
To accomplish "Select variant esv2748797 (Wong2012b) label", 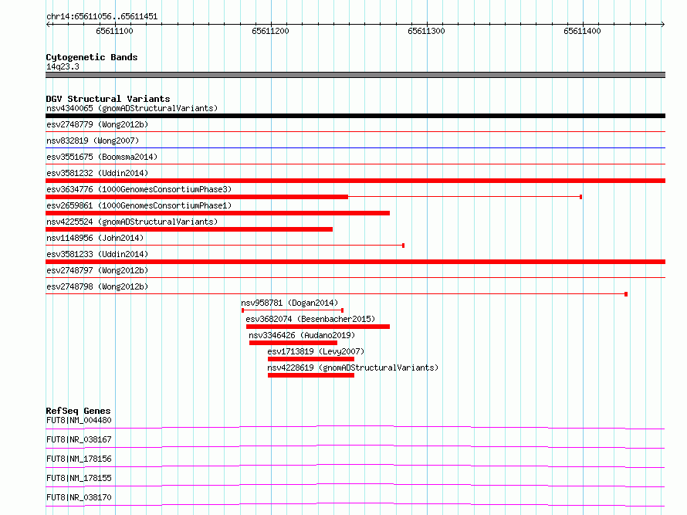I will [x=97, y=270].
